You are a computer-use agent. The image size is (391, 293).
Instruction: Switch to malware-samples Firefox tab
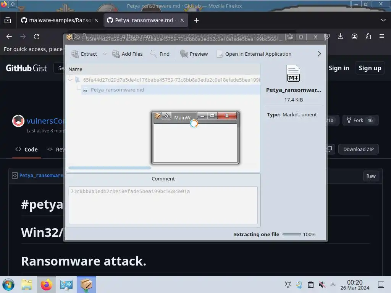click(60, 20)
